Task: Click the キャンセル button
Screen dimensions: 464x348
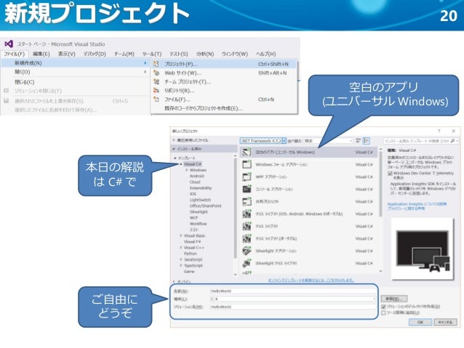Action: pos(445,322)
